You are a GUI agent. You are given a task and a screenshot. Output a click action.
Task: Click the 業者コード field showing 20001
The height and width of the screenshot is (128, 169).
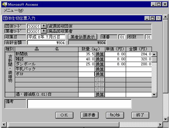tap(34, 31)
